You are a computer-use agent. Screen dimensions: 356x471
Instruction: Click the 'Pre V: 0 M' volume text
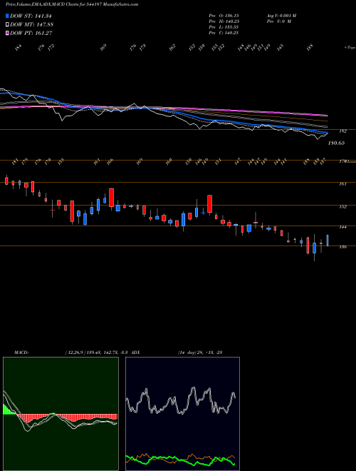click(278, 21)
